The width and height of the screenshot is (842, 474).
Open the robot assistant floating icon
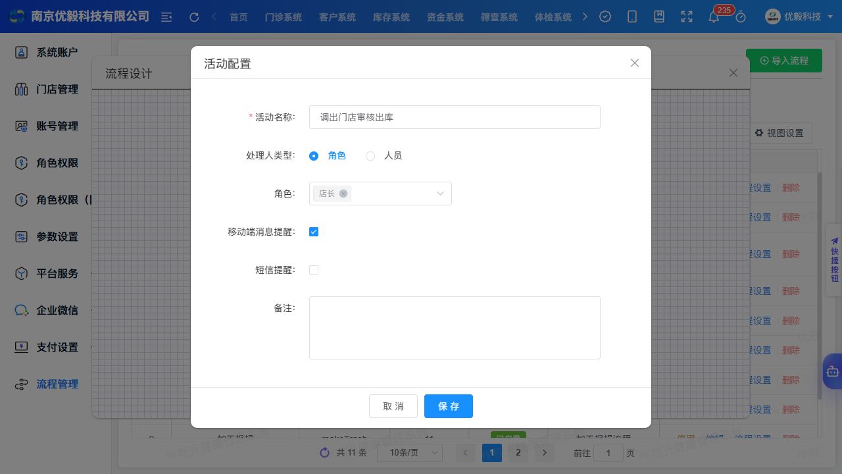click(x=833, y=371)
